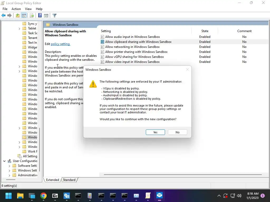Click the Filter funnel toolbar icon
Image resolution: width=270 pixels, height=202 pixels.
pyautogui.click(x=54, y=16)
